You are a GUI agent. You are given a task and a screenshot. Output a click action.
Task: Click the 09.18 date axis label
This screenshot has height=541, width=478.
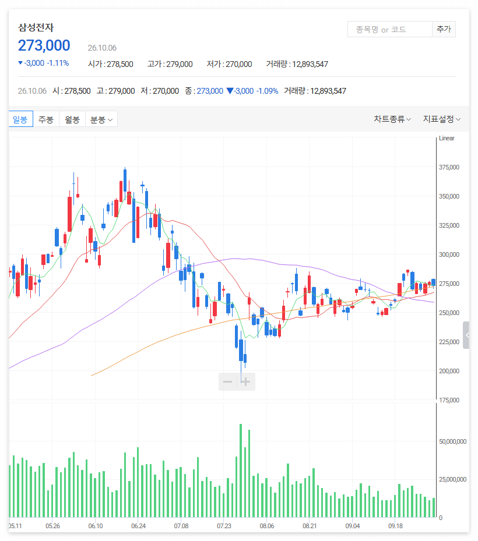pyautogui.click(x=395, y=526)
